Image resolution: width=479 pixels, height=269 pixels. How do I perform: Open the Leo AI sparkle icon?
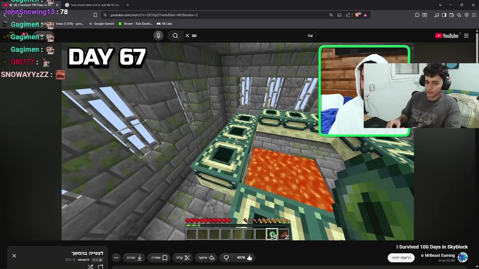click(x=459, y=15)
